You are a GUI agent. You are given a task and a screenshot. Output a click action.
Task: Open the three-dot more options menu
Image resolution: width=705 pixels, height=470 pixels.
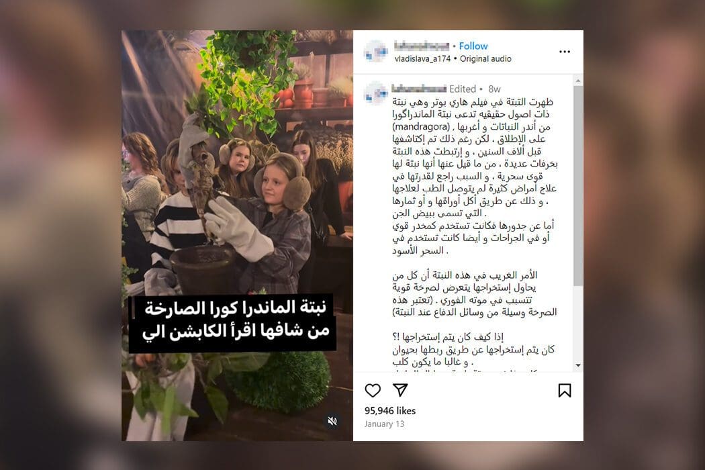(564, 52)
